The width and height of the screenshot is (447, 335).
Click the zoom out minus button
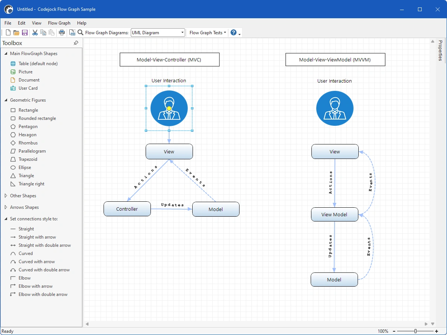point(393,331)
